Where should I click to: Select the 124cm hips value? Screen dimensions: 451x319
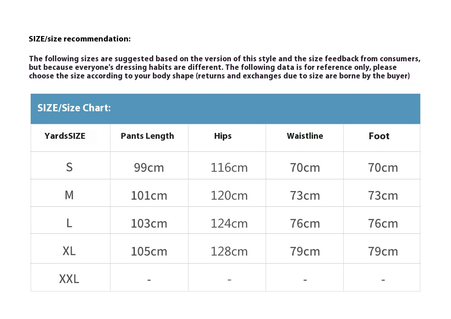pos(229,223)
